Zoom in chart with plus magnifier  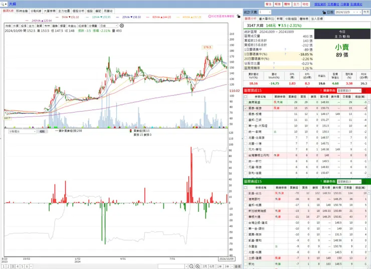(x=198, y=266)
